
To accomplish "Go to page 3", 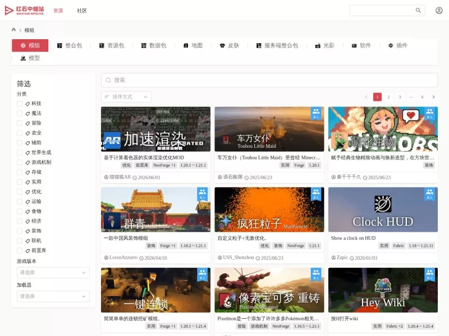I will (400, 97).
